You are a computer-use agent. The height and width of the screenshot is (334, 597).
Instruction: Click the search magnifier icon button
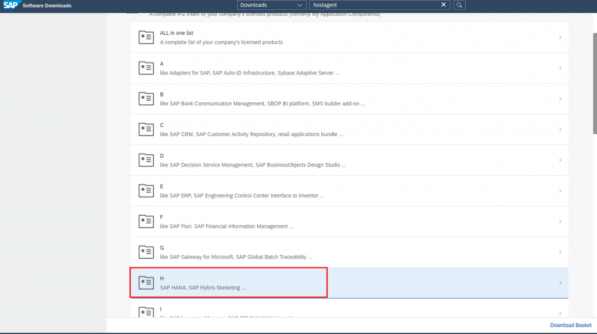pos(459,5)
